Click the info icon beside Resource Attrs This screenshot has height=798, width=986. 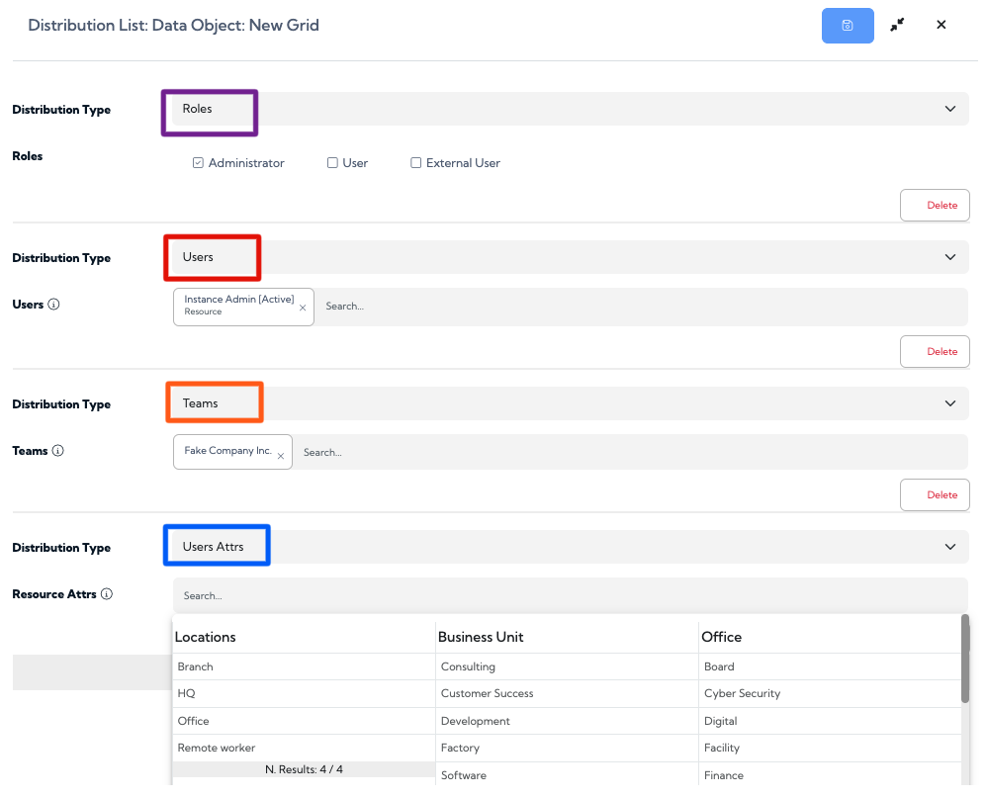[107, 593]
